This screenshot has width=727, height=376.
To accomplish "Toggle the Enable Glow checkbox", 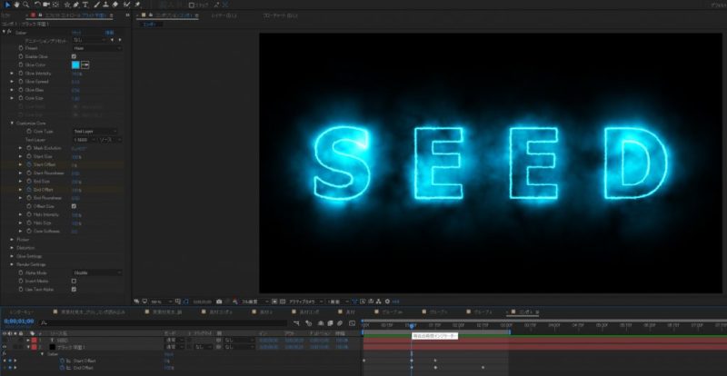I will pos(74,56).
